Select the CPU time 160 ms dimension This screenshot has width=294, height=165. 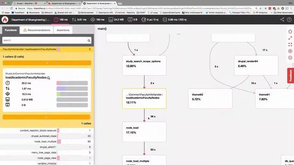pos(97,20)
